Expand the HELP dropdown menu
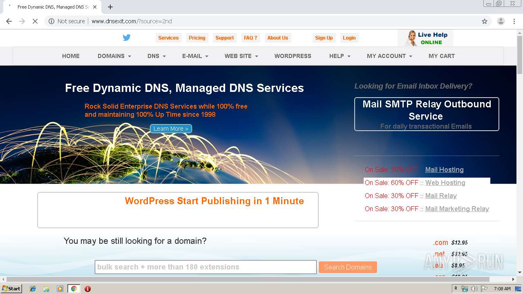Viewport: 523px width, 294px height. (340, 56)
